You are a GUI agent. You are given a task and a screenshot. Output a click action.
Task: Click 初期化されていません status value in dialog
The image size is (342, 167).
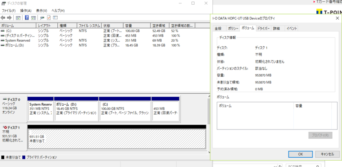270,61
